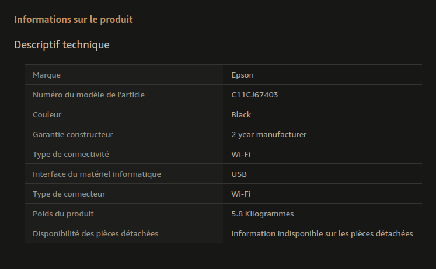The image size is (436, 269).
Task: Click 'Disponibilité des pièces détachées' label
Action: tap(95, 234)
